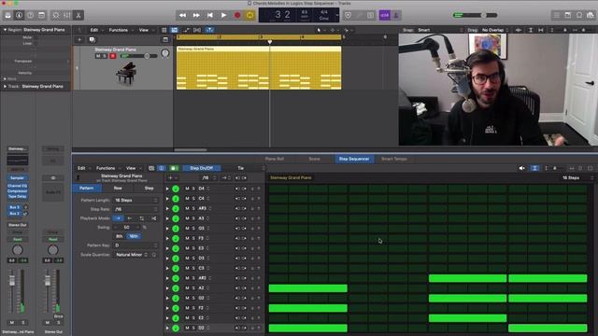Select the Step Sequencer tab
This screenshot has width=598, height=336.
354,159
